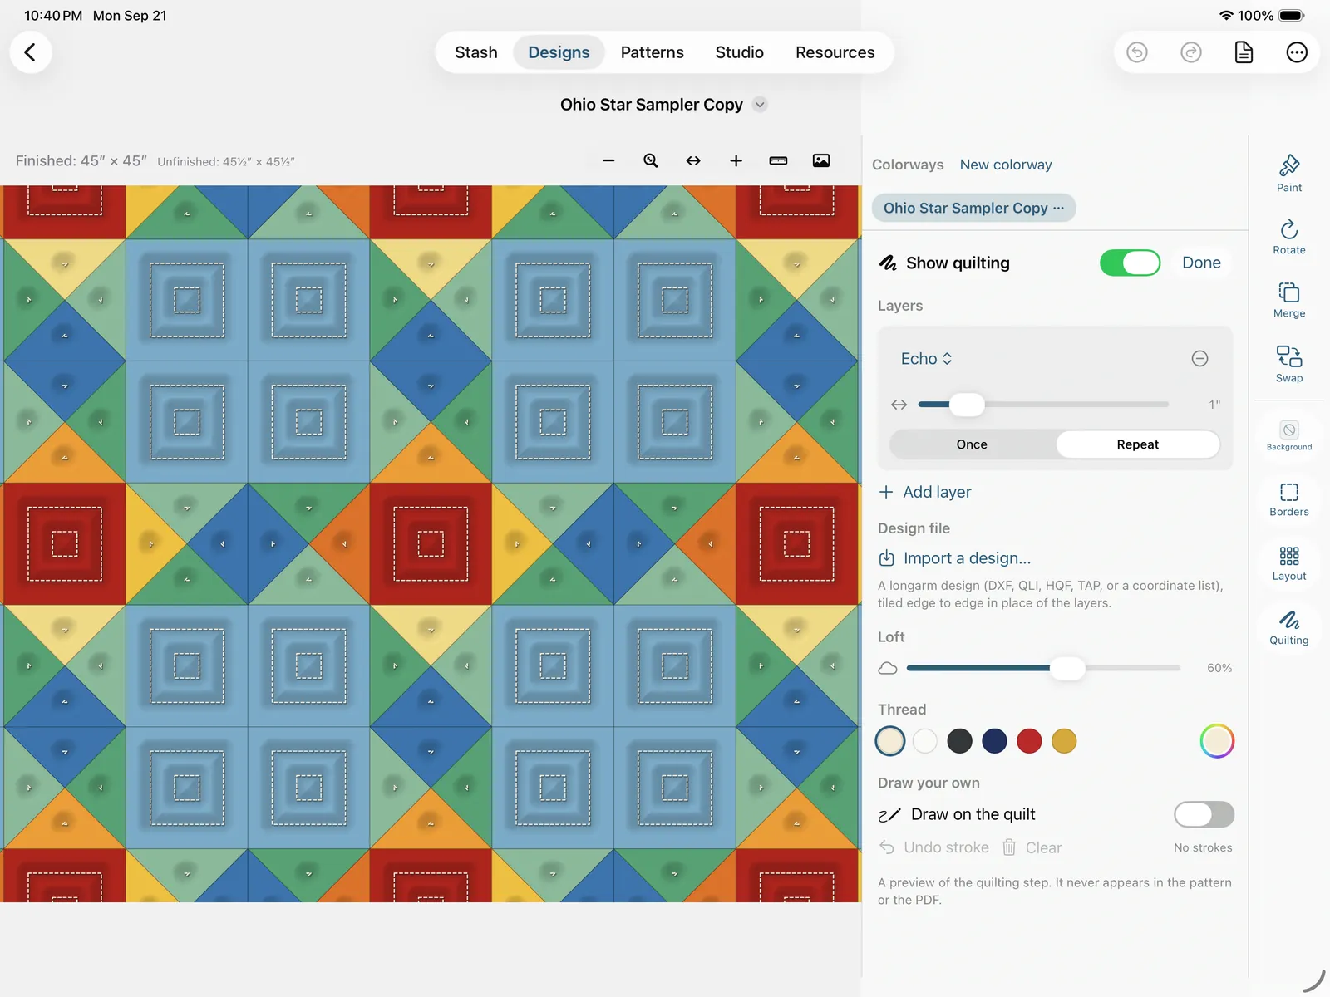This screenshot has width=1330, height=997.
Task: Click the Loft slider
Action: tap(1043, 668)
